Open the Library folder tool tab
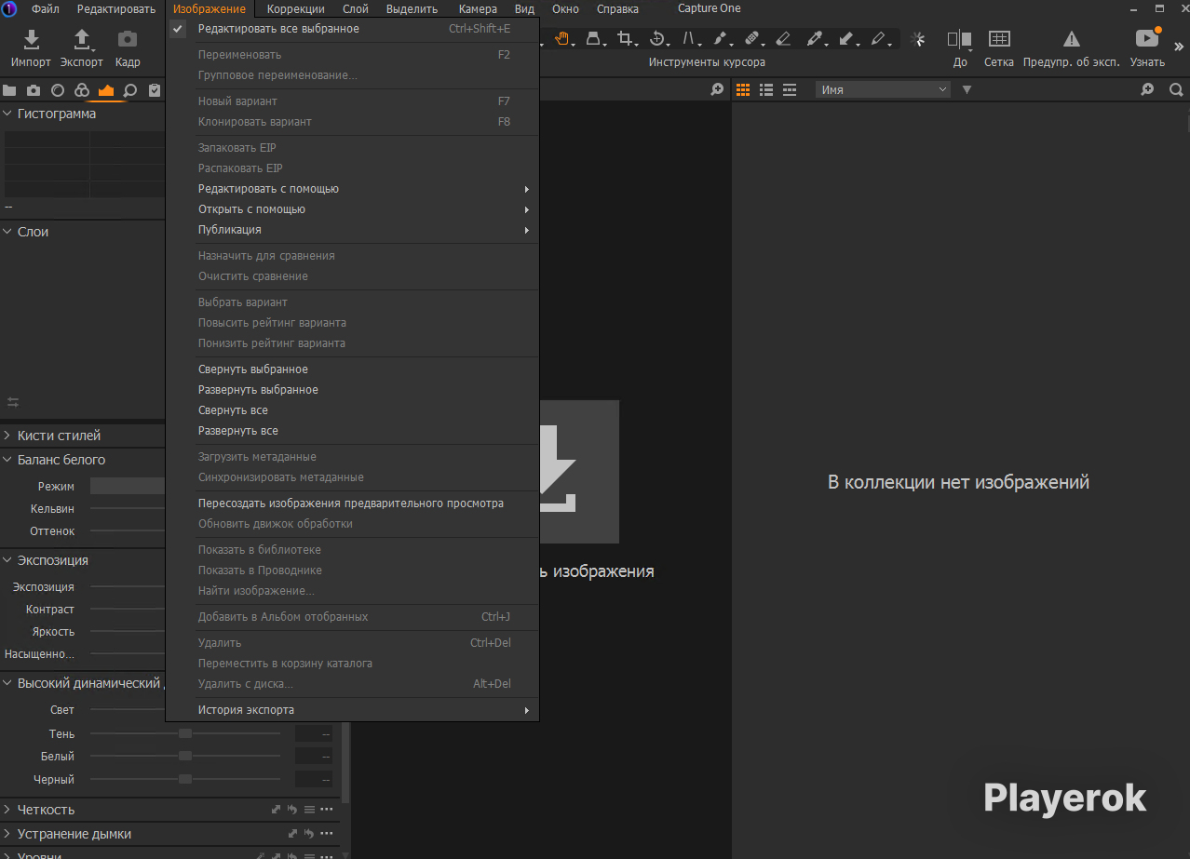 10,90
